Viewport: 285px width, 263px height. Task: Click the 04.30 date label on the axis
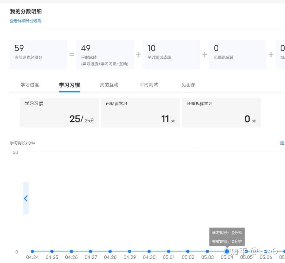point(149,257)
